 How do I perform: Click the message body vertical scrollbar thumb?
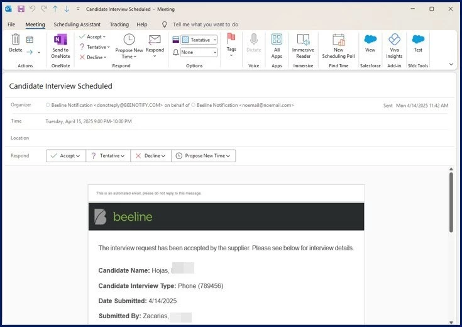click(x=451, y=202)
